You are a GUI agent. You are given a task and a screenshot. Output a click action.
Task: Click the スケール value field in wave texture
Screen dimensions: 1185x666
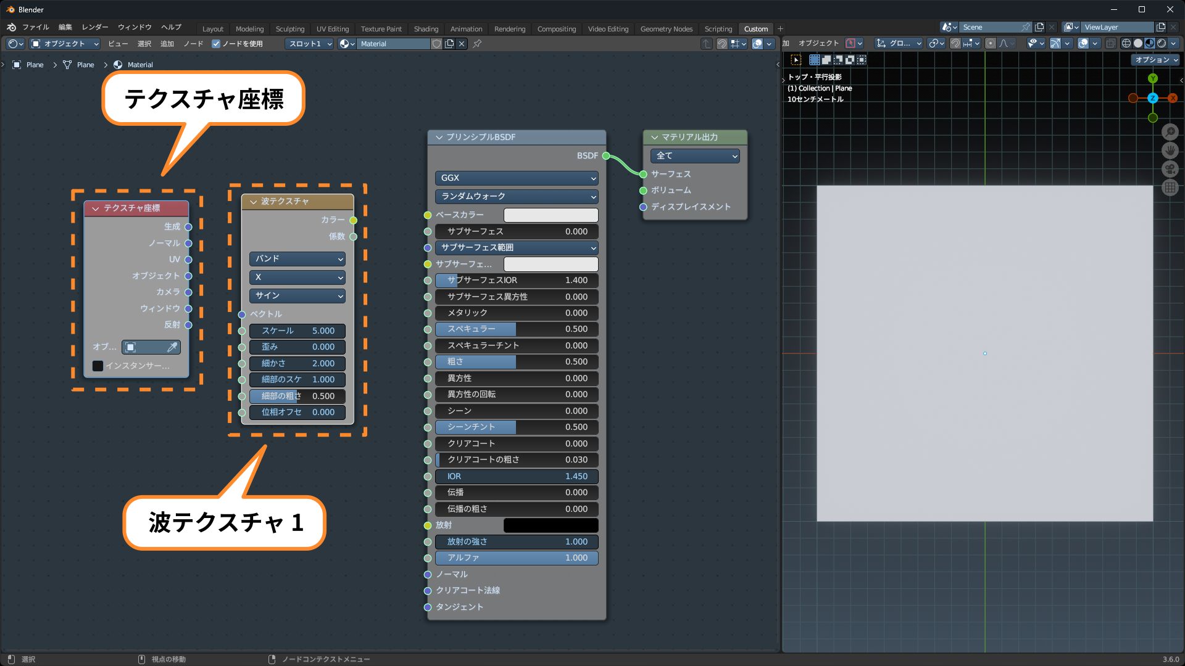(x=297, y=331)
